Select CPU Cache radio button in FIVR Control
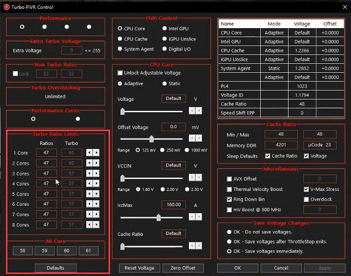 [120, 39]
